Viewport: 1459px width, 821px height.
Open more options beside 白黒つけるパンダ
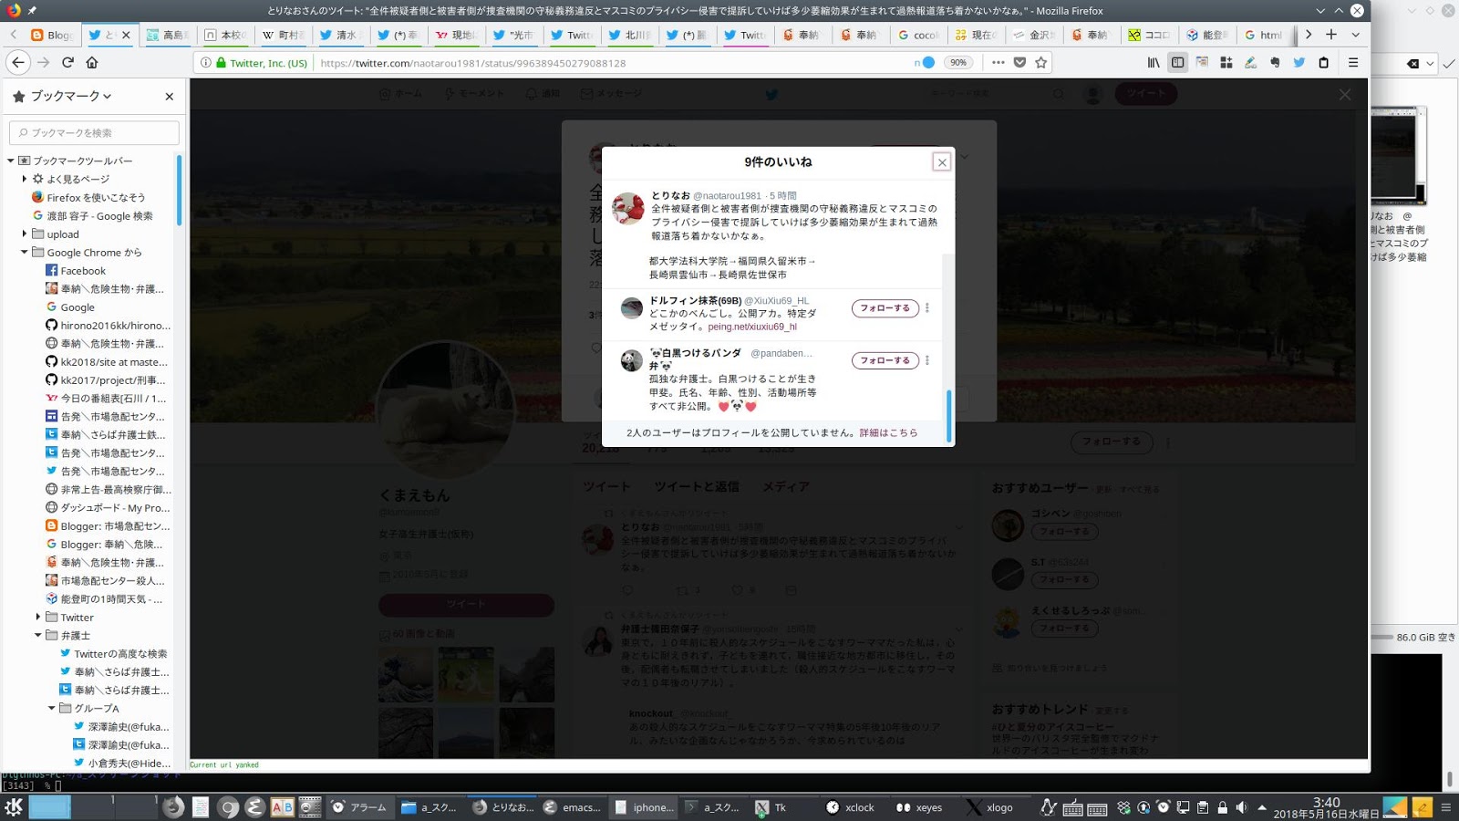click(x=927, y=360)
